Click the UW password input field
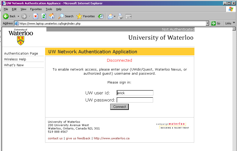Image resolution: width=237 pixels, height=151 pixels. [135, 100]
